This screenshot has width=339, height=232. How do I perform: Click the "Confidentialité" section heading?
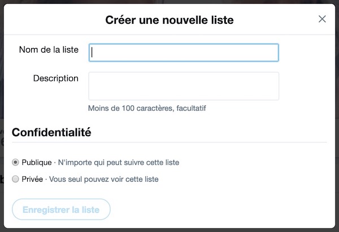coord(51,132)
